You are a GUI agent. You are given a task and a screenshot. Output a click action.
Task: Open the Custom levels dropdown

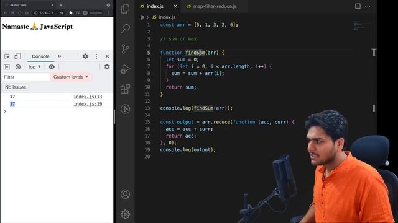[x=70, y=77]
